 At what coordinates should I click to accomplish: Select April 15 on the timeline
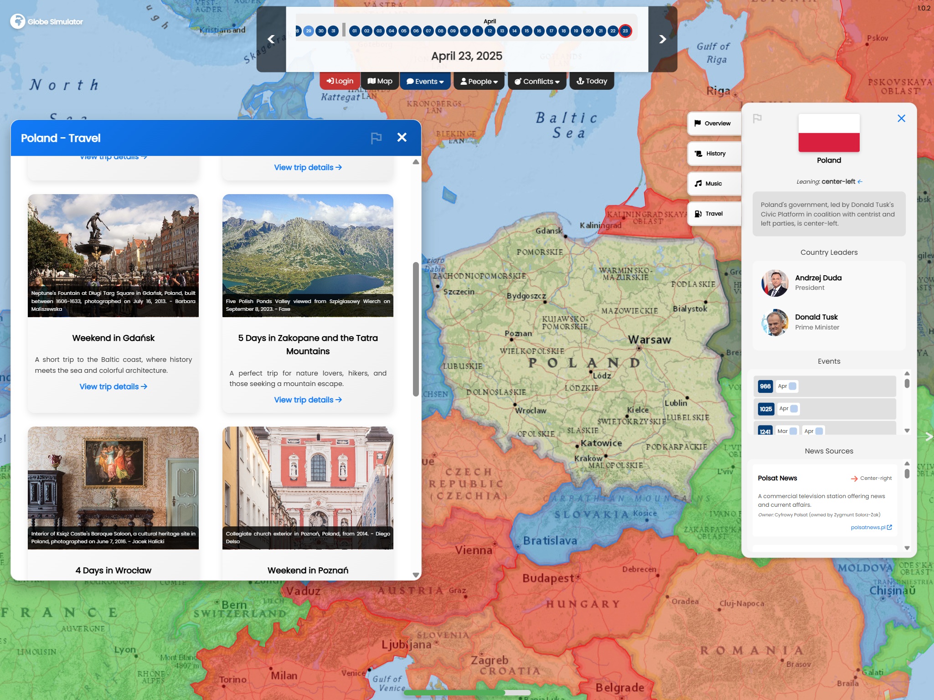pyautogui.click(x=526, y=31)
